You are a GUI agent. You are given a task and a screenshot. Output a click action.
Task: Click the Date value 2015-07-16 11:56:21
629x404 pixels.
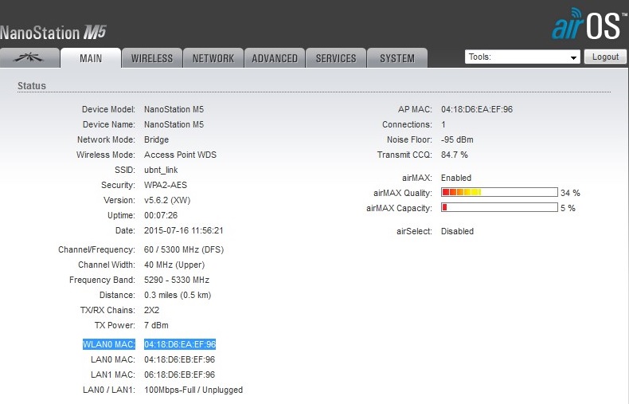184,230
